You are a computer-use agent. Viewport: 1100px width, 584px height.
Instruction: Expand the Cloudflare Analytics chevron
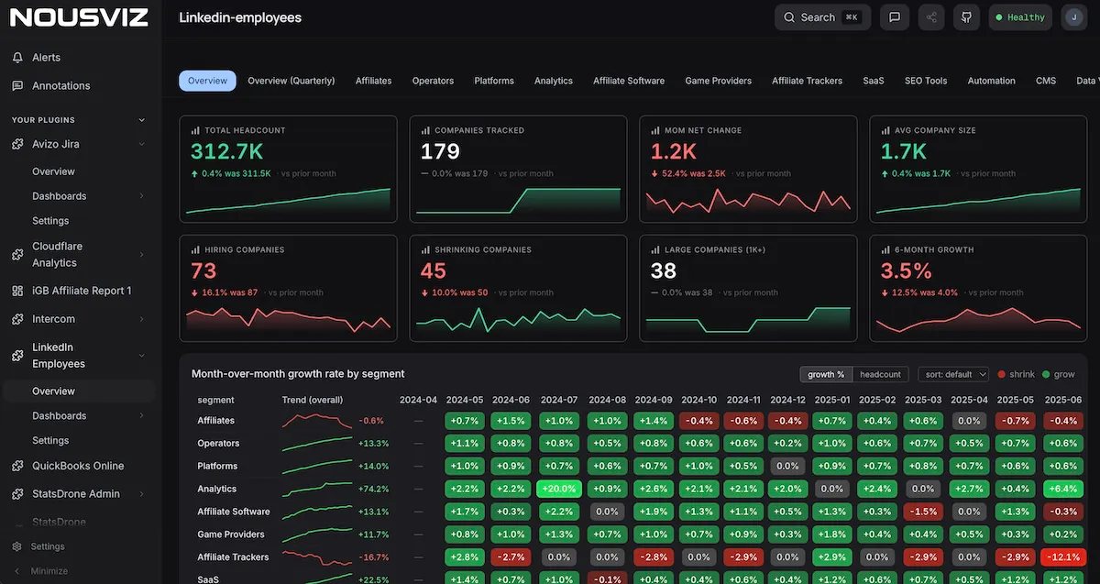pos(141,255)
